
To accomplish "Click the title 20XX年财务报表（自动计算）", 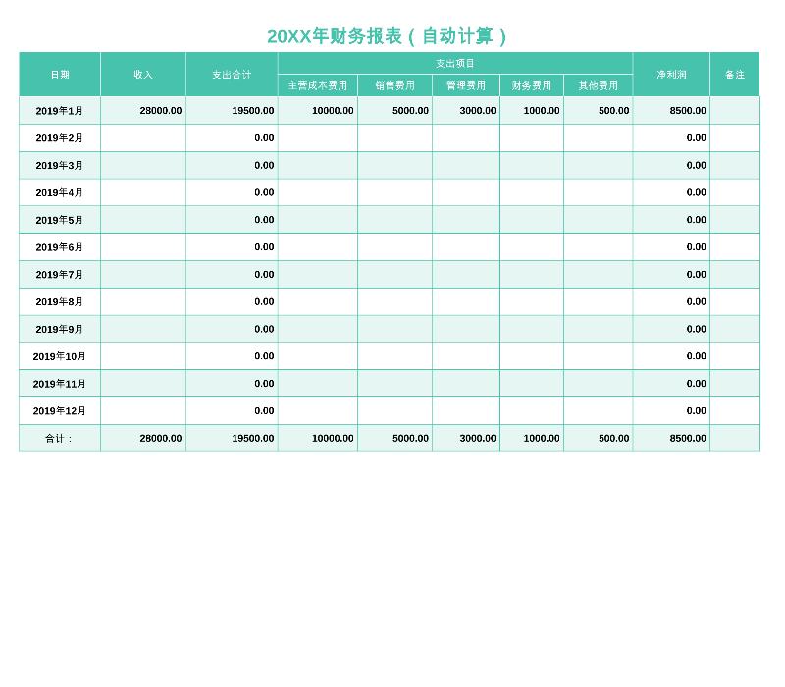I will [x=387, y=36].
